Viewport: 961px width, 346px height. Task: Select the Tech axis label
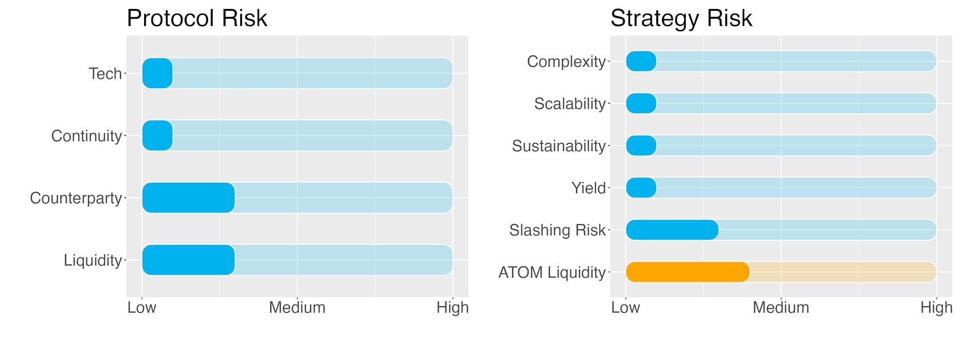pos(105,73)
